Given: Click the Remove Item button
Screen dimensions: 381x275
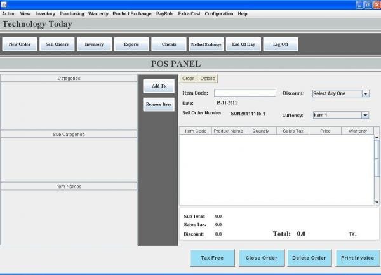Looking at the screenshot, I should coord(159,105).
